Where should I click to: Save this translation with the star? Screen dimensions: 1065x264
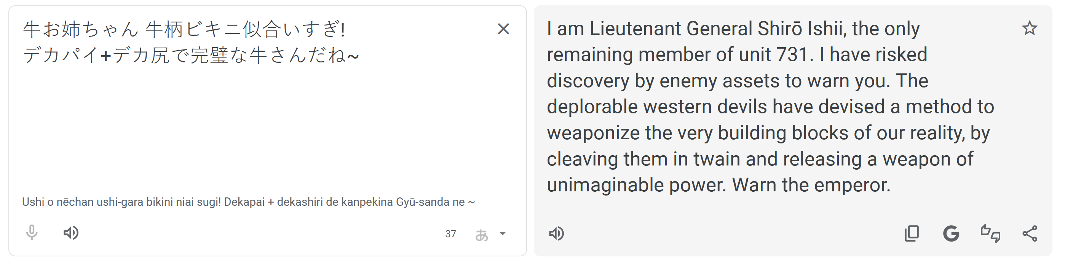pos(1029,29)
